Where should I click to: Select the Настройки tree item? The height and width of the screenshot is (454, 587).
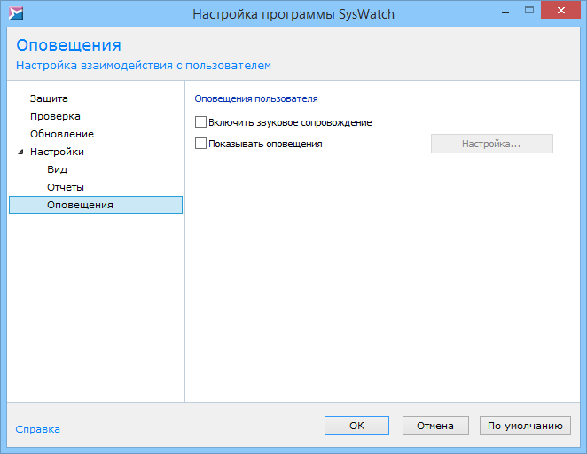pos(57,152)
